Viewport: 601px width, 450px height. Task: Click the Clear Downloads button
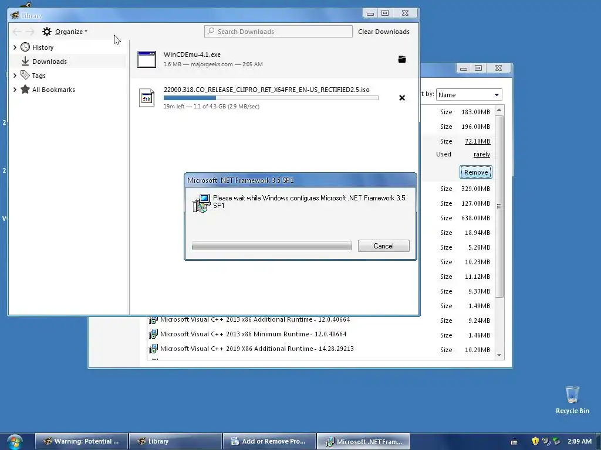[x=384, y=32]
